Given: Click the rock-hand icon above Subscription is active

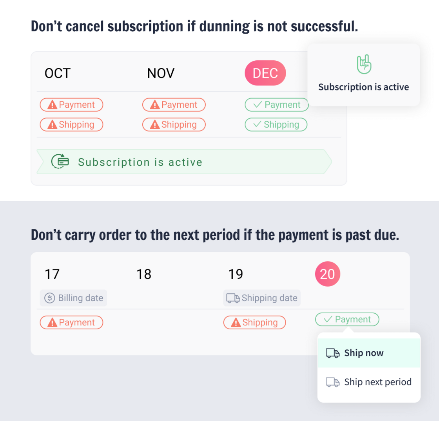Looking at the screenshot, I should [x=364, y=64].
